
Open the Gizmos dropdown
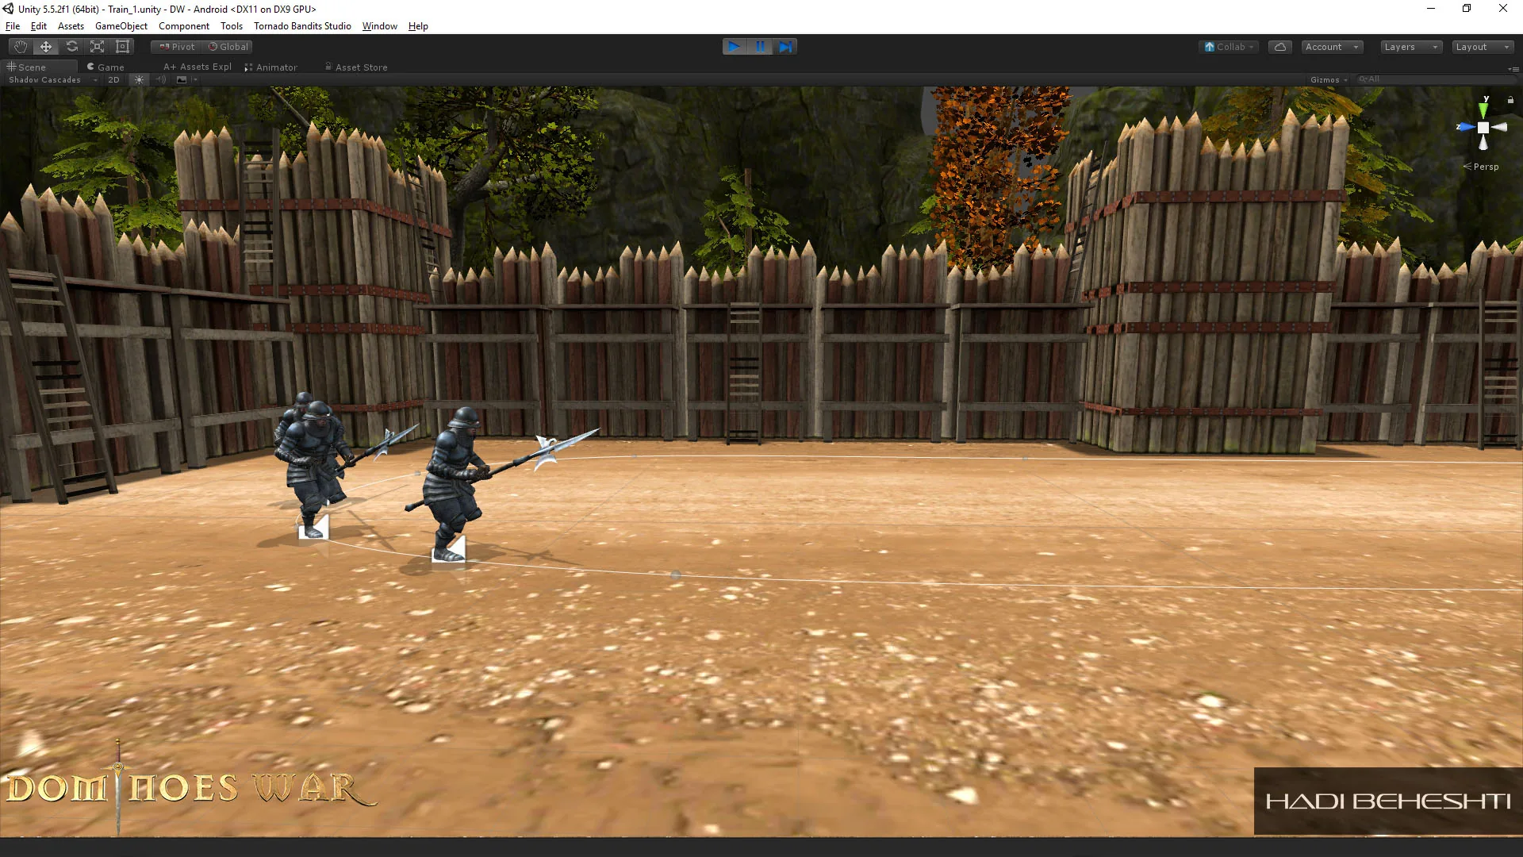tap(1329, 79)
